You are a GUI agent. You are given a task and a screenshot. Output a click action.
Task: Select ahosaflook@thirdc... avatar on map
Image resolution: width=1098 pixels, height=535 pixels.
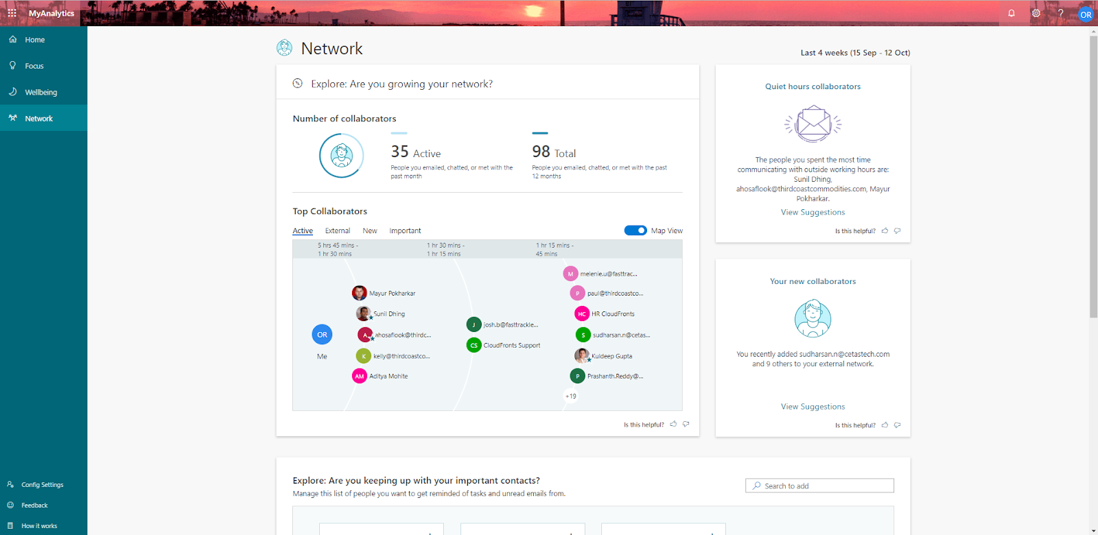pos(365,335)
